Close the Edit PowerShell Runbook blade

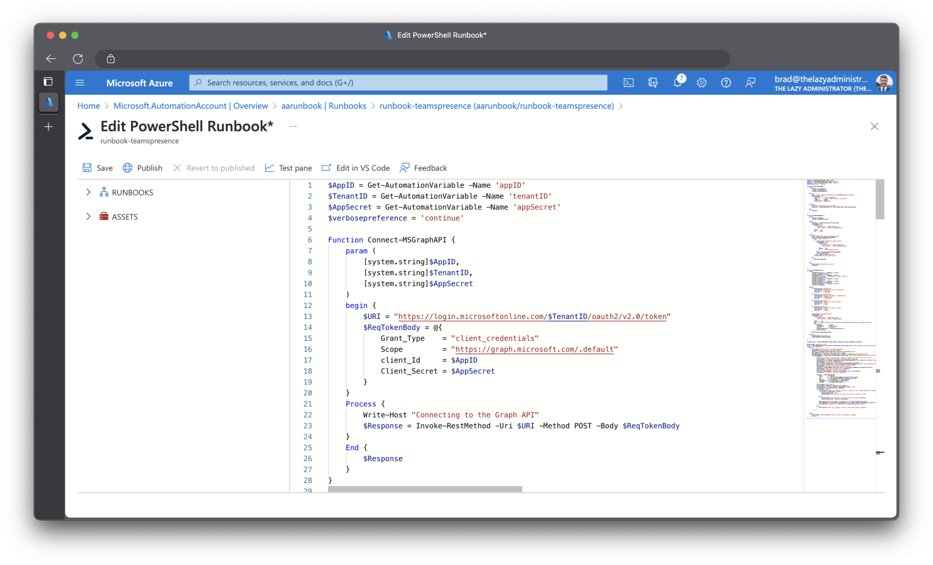(x=874, y=126)
